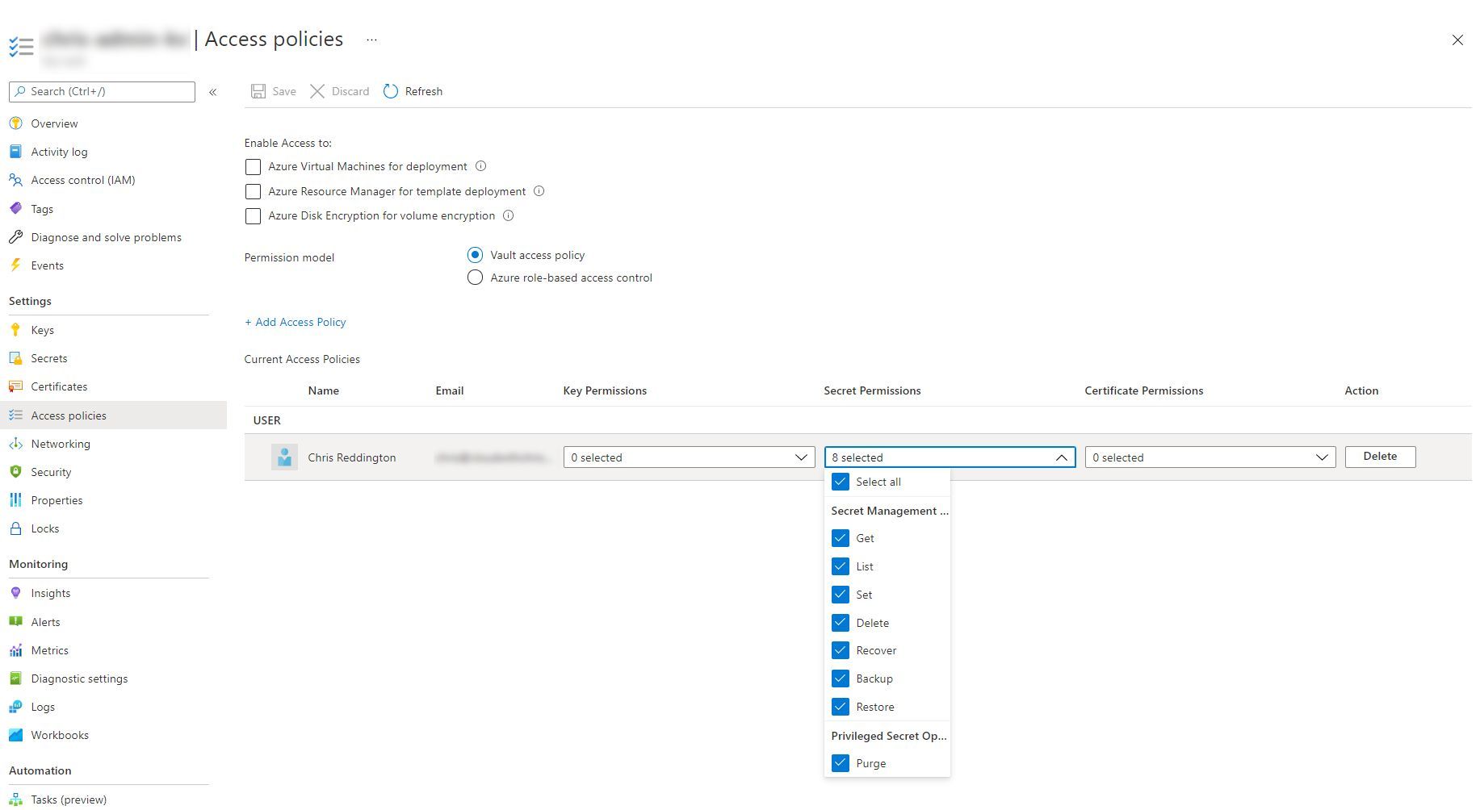The height and width of the screenshot is (810, 1480).
Task: Enable Azure Disk Encryption for volume encryption
Action: coord(253,216)
